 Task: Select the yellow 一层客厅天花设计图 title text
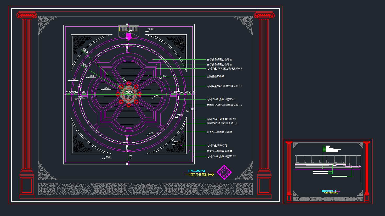200,175
